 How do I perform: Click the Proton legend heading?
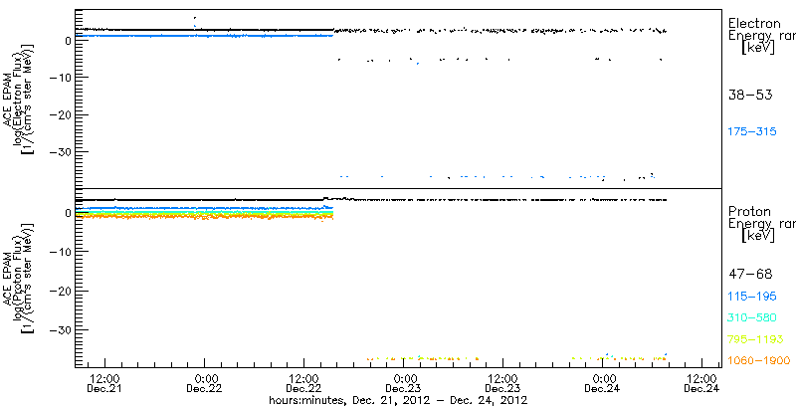point(750,211)
